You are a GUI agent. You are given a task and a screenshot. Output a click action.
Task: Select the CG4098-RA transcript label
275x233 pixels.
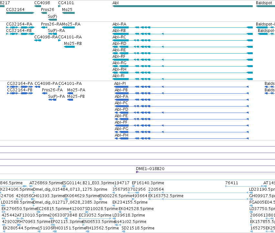coord(46,37)
